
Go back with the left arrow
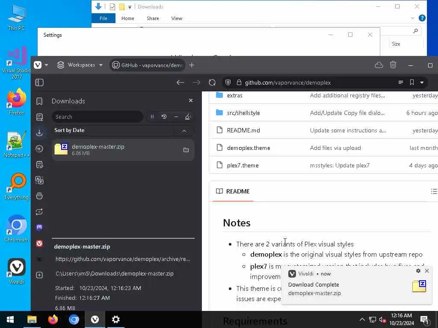point(181,82)
